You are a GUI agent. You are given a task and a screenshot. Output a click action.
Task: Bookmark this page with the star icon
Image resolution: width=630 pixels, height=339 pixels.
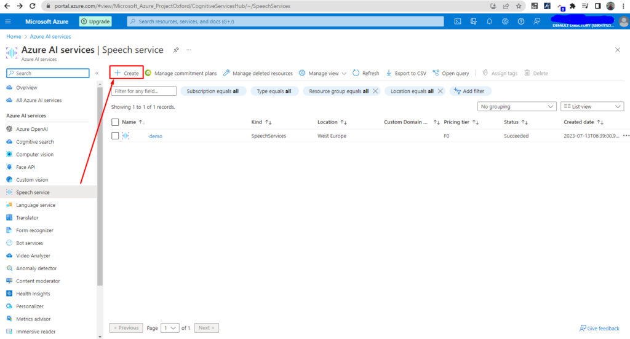(519, 6)
